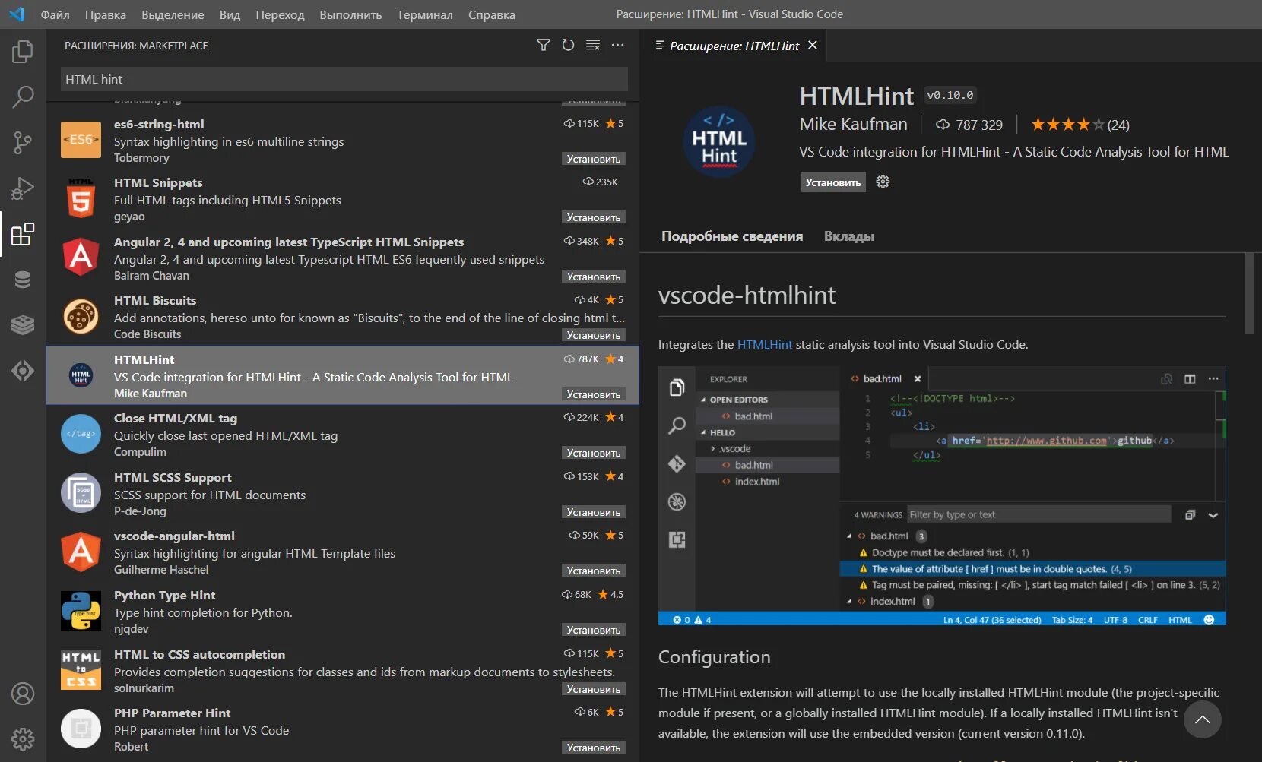Open the Manage gear at bottom of activity bar

click(23, 738)
